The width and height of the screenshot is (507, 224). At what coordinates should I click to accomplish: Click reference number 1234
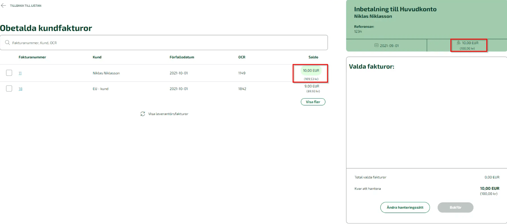click(x=358, y=31)
